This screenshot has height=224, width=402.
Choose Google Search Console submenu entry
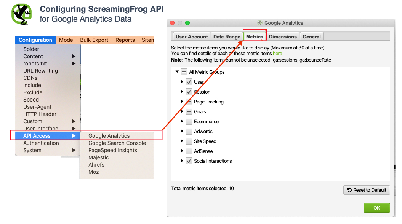[117, 143]
